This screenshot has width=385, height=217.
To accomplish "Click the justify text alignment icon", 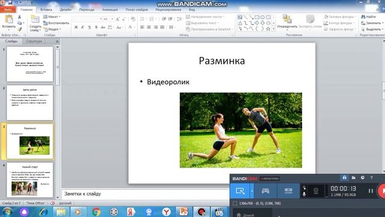I will pos(162,27).
